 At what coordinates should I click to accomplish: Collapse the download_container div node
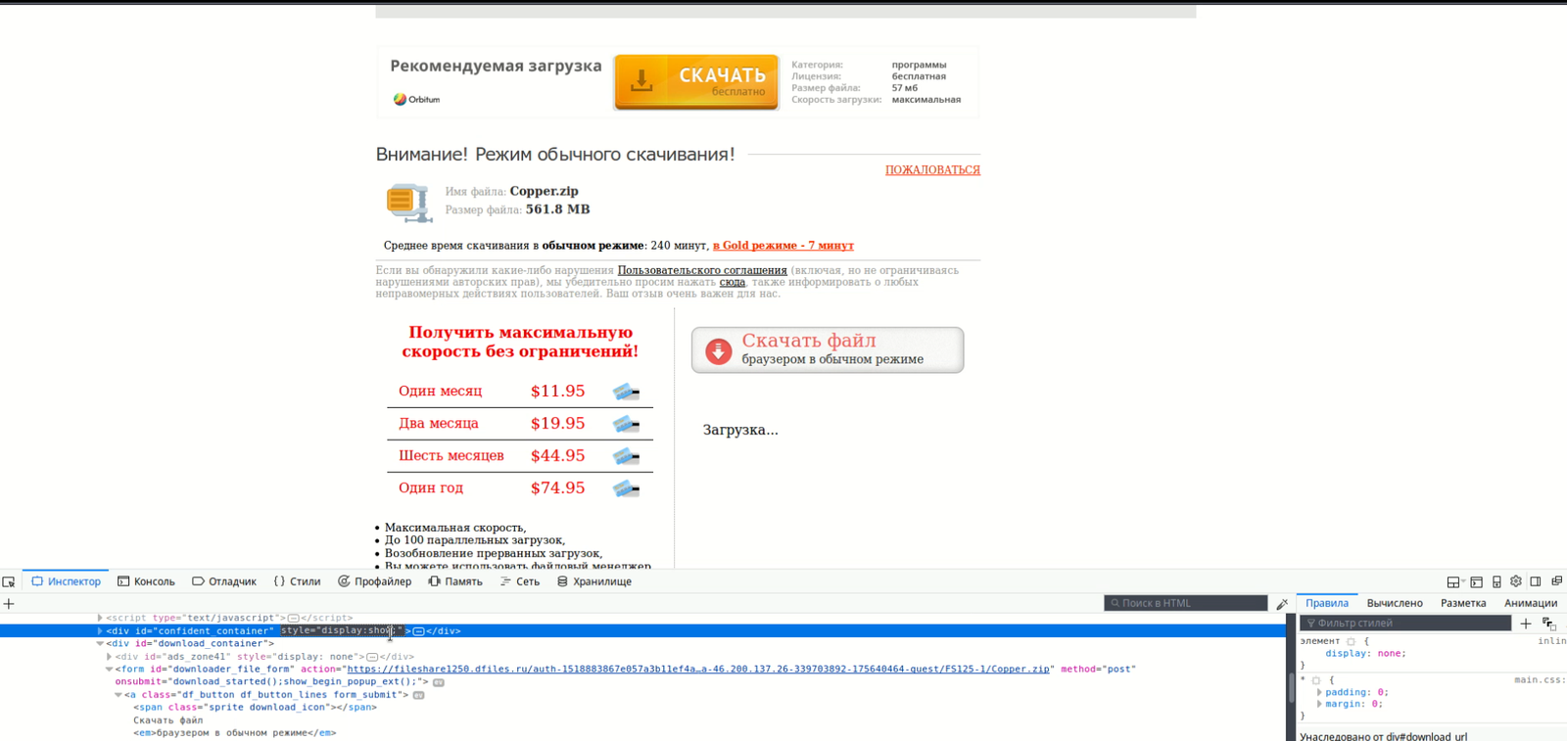[100, 644]
